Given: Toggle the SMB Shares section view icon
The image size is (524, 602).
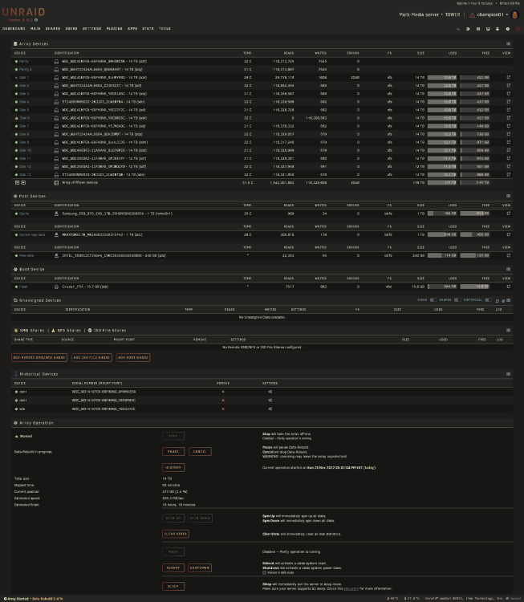Looking at the screenshot, I should click(x=508, y=330).
